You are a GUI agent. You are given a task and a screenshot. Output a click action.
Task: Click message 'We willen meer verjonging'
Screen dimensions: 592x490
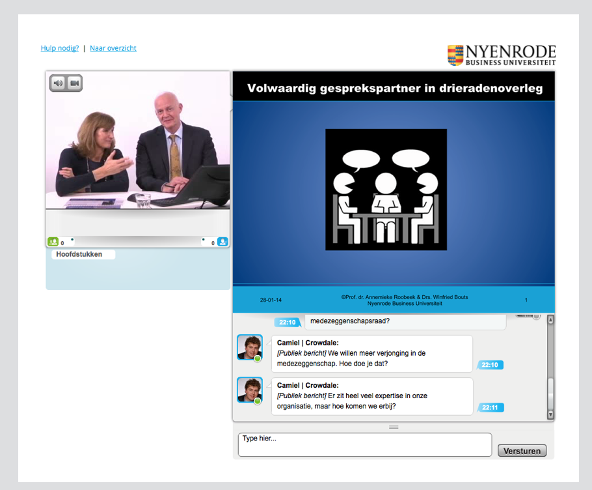tap(372, 354)
